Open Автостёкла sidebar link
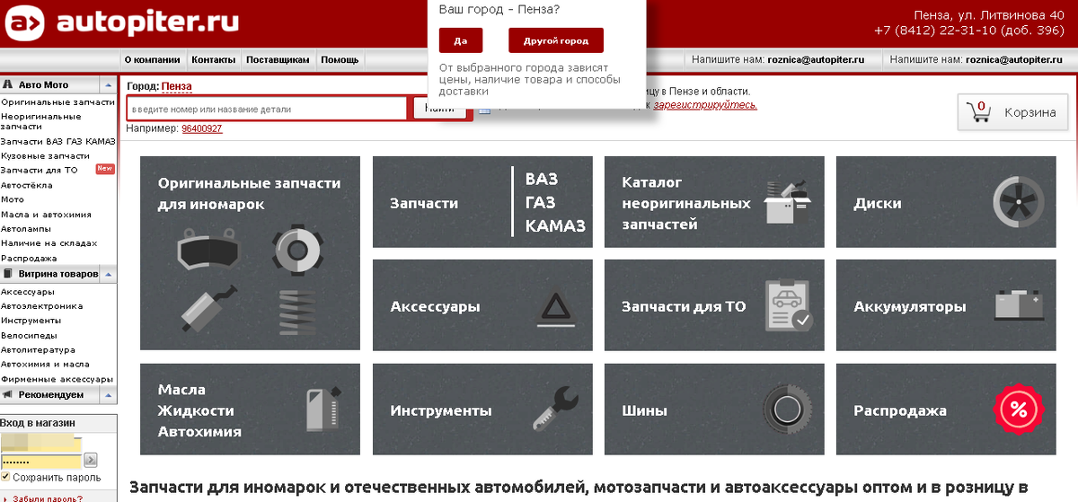This screenshot has height=502, width=1078. point(26,184)
